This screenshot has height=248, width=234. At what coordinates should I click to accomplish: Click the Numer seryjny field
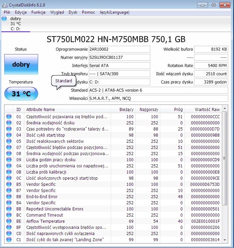pyautogui.click(x=120, y=57)
